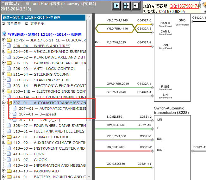Screen dimensions: 206x180
Task: Click folder icon of 206-05 Parking Brake
Action: [x=9, y=63]
